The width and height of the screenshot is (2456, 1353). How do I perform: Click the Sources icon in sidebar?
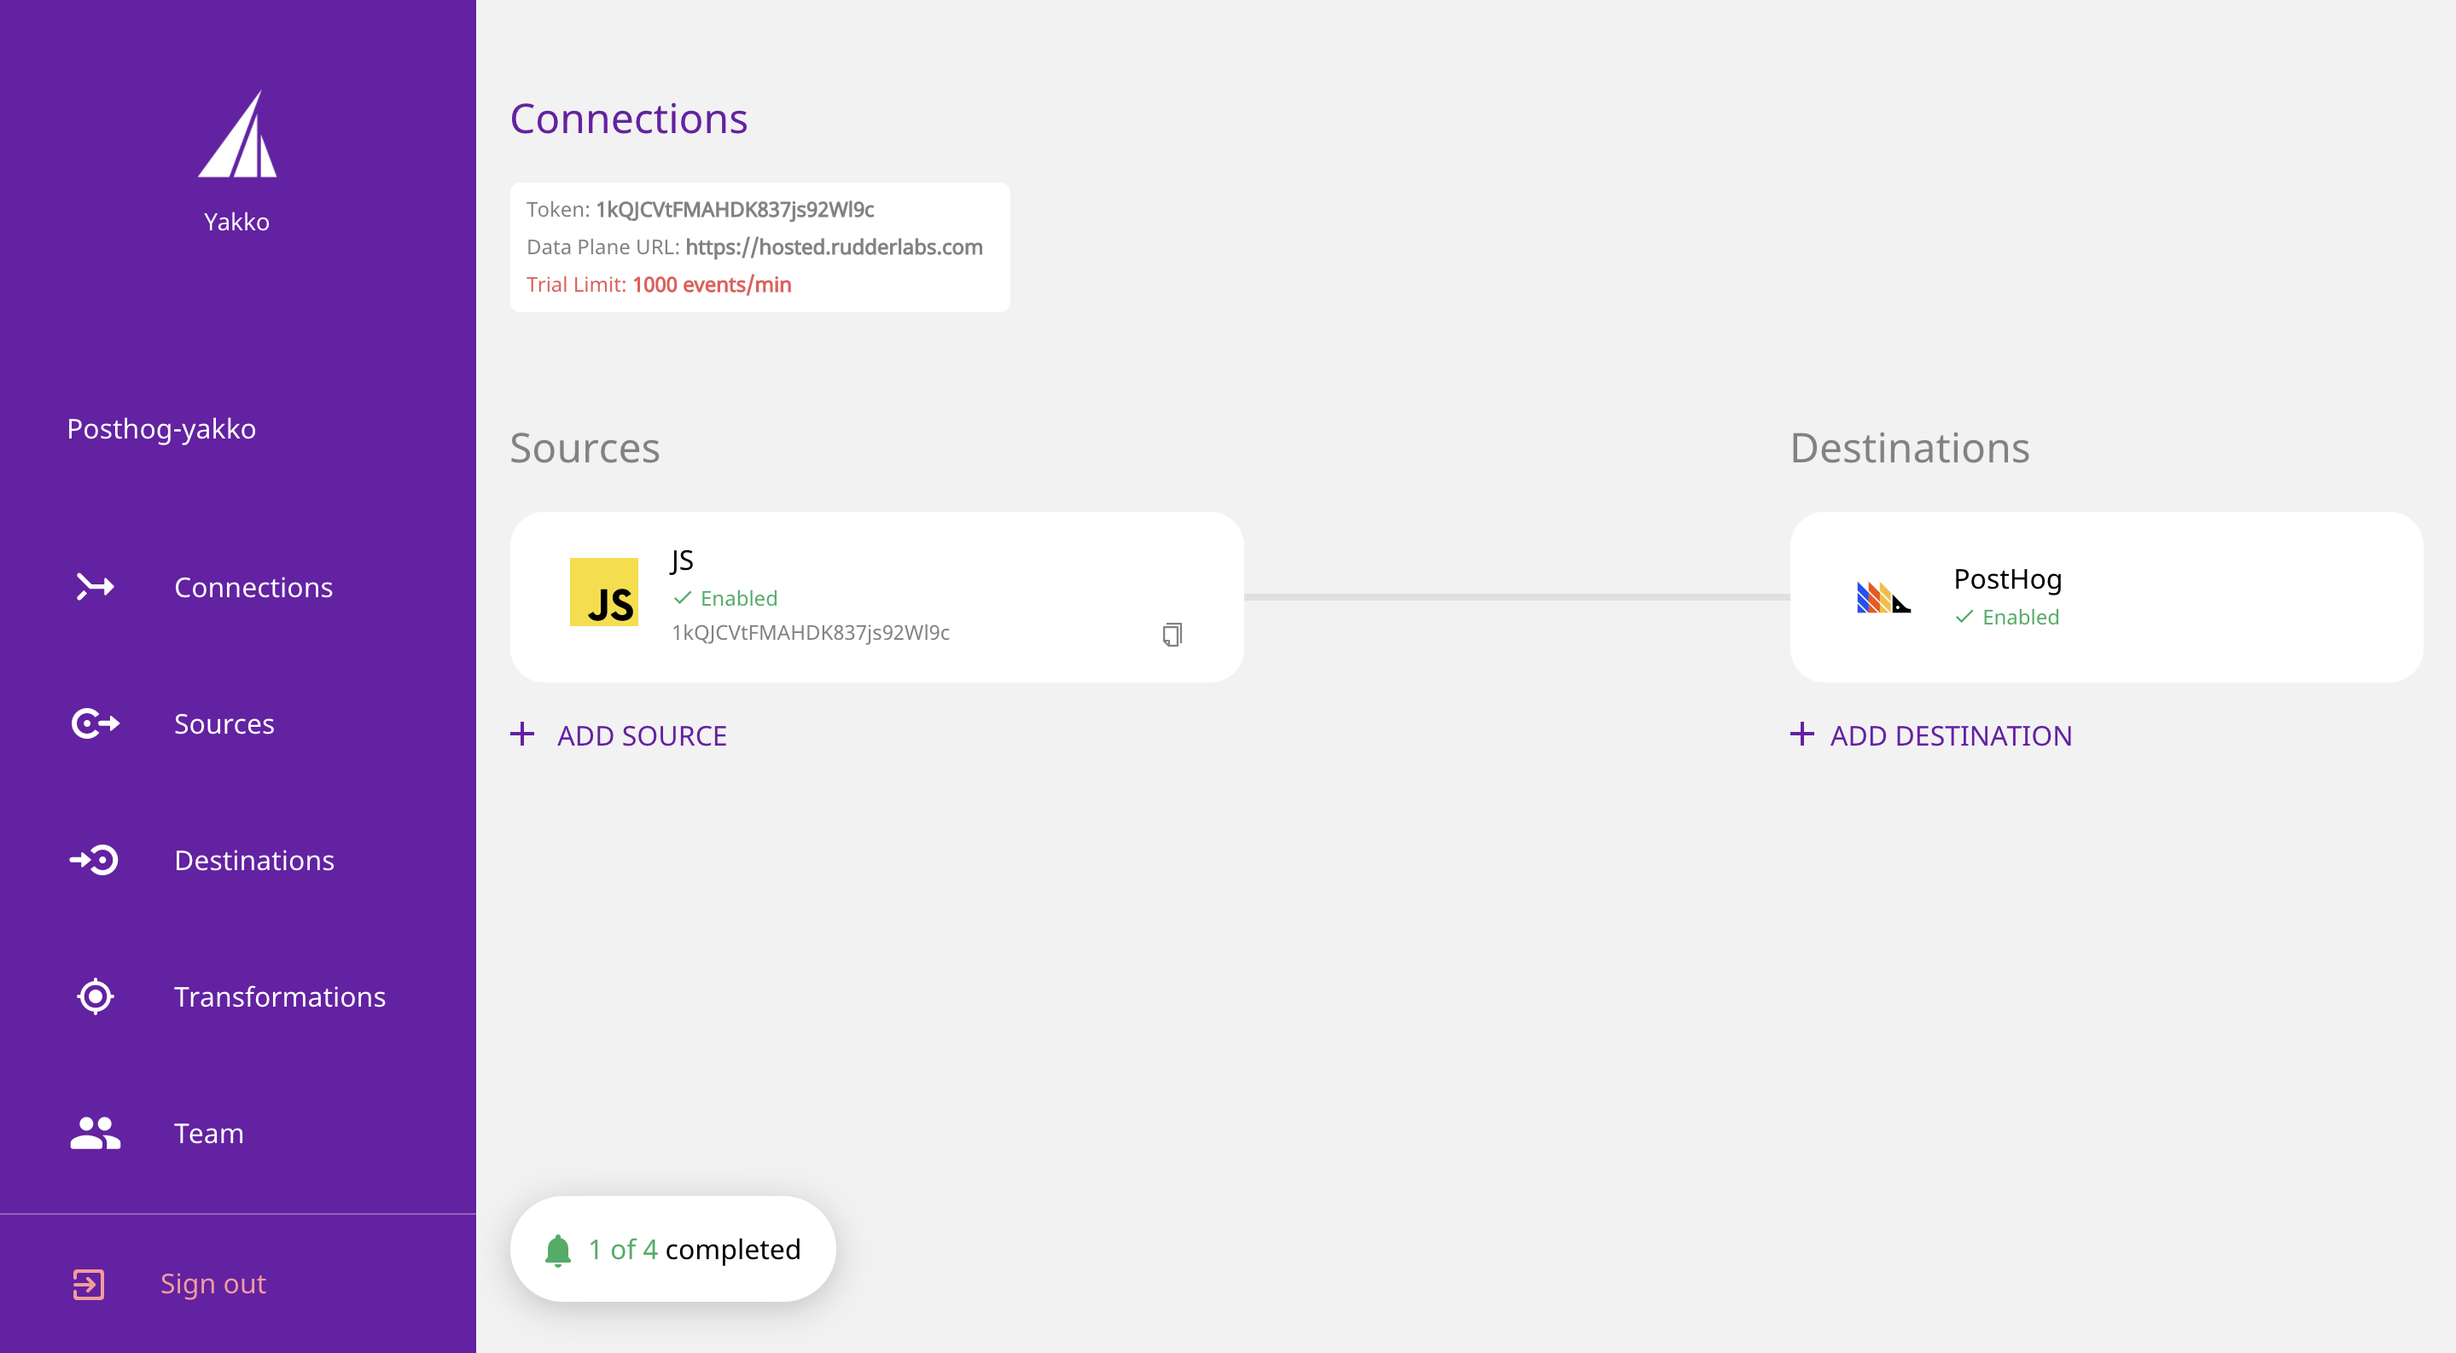coord(93,723)
